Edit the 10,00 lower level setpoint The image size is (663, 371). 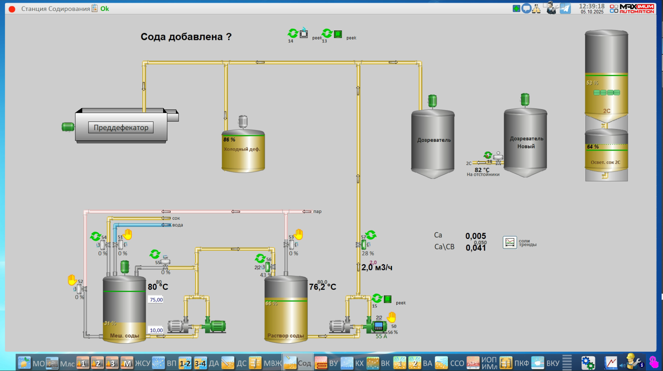(x=156, y=330)
